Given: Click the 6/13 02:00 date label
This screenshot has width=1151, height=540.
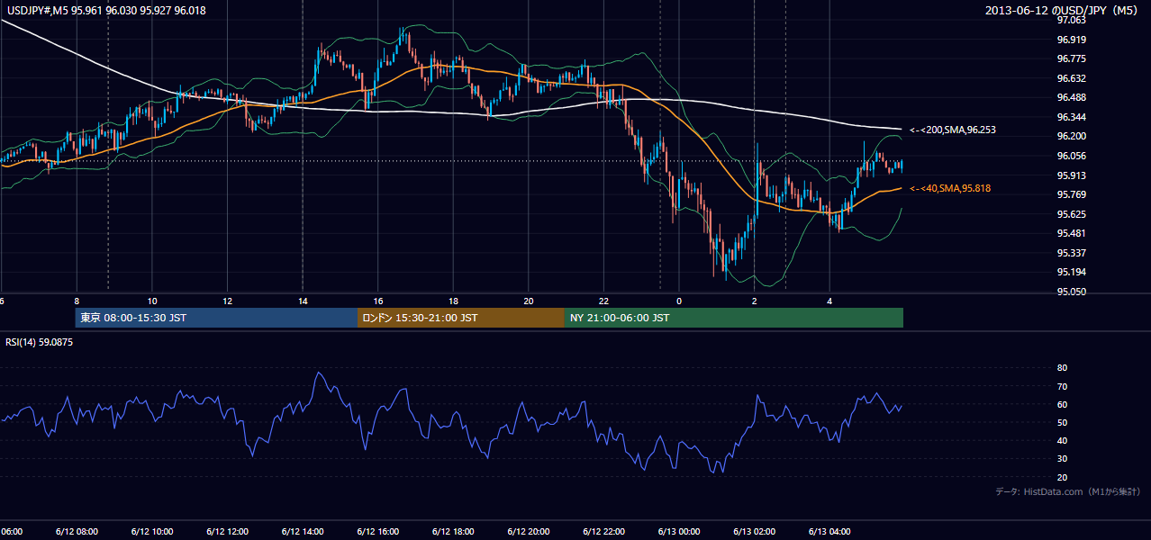Looking at the screenshot, I should pyautogui.click(x=755, y=531).
